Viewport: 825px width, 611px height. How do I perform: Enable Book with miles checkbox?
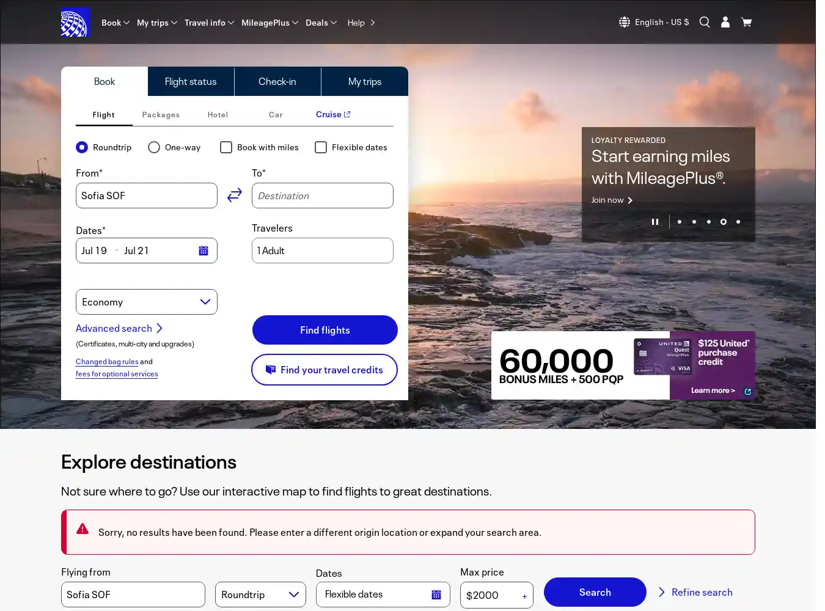(x=226, y=147)
